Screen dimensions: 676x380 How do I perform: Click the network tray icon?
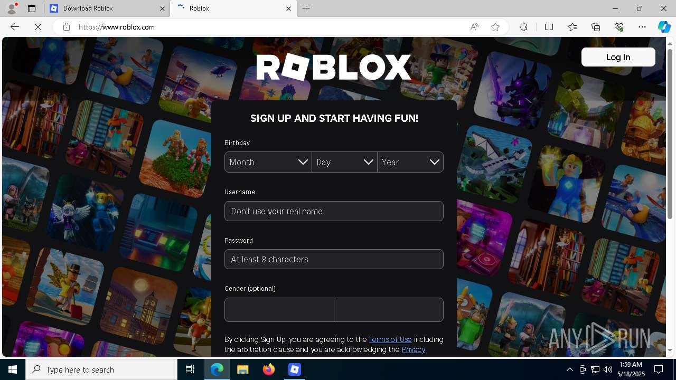595,369
